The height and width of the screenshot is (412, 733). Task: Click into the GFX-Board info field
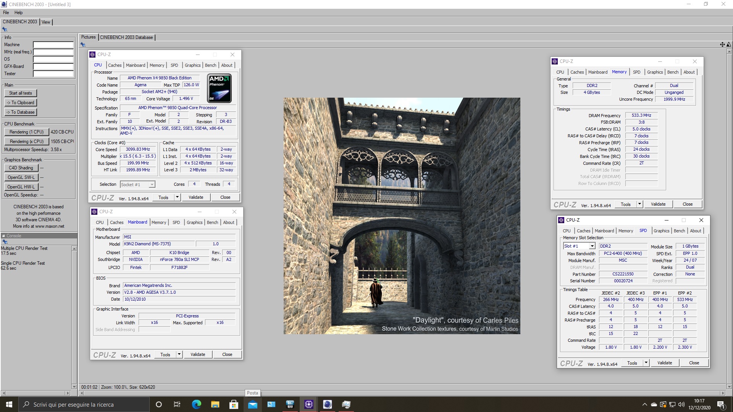coord(53,66)
